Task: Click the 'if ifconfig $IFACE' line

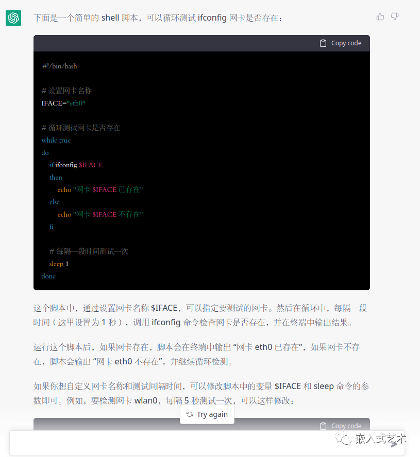Action: [76, 165]
